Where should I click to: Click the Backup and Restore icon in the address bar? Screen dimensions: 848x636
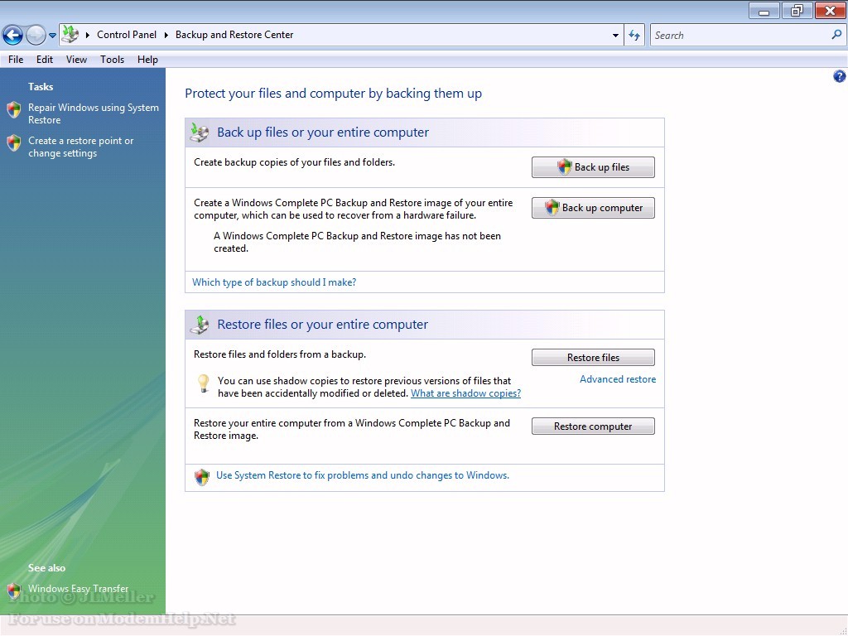[70, 35]
